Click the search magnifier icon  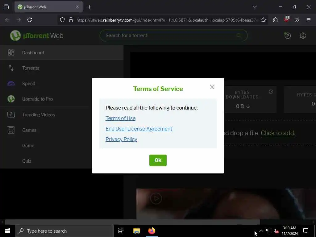239,35
